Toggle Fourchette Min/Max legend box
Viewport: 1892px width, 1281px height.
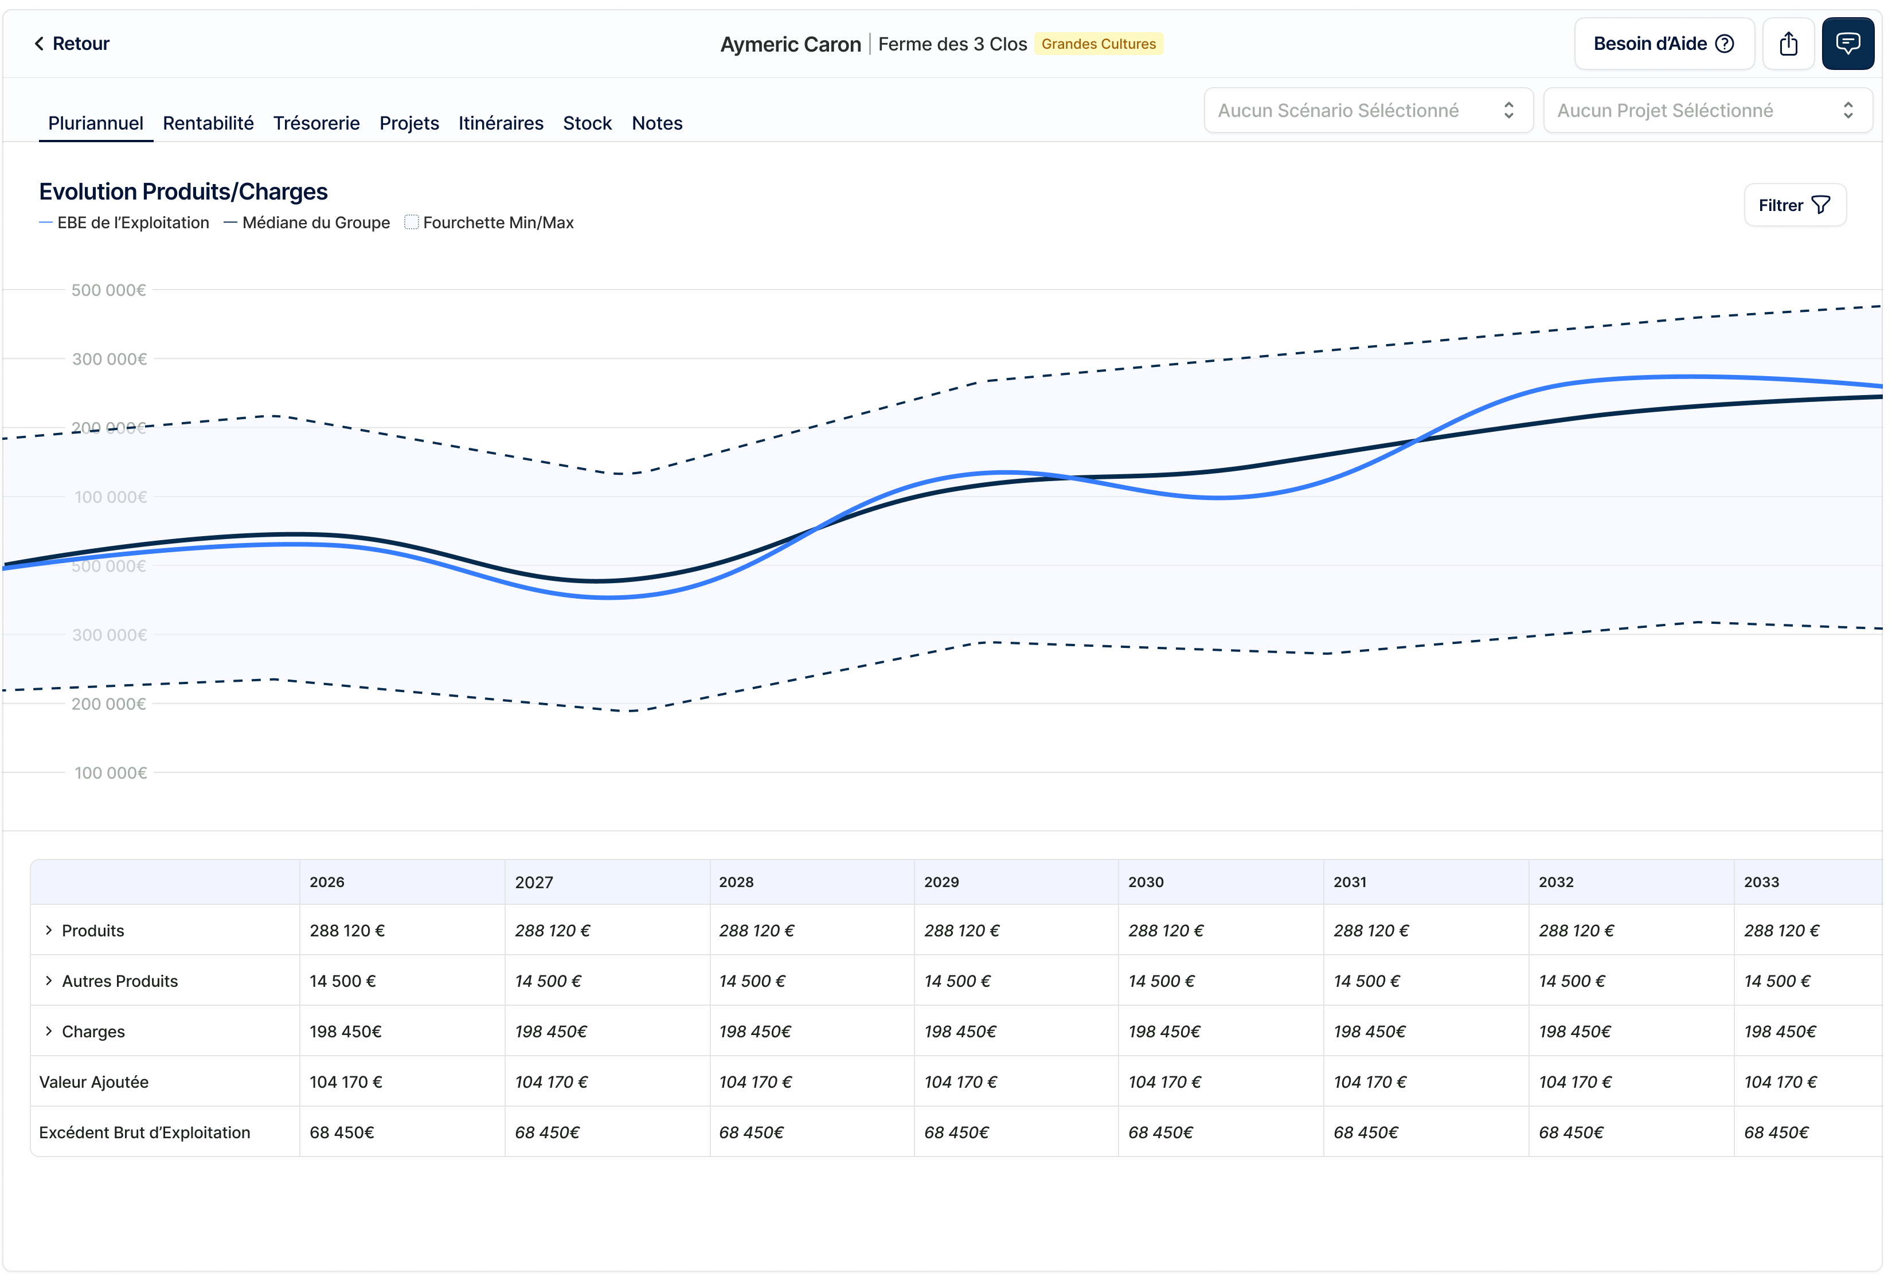click(412, 222)
